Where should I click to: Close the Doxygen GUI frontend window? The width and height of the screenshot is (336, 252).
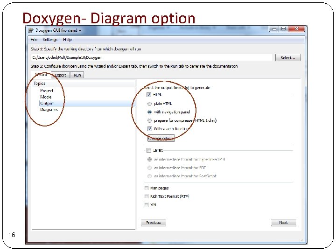[x=297, y=29]
